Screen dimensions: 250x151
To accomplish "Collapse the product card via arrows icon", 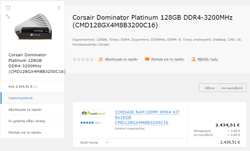I will (8, 16).
